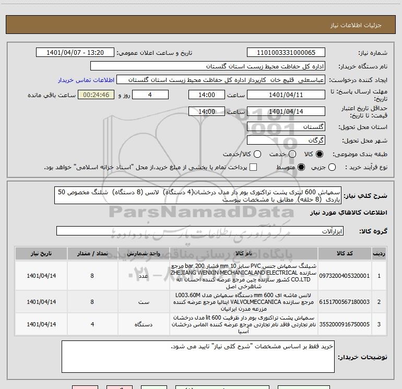Image resolution: width=402 pixels, height=389 pixels.
Task: Click the need number field 1101003331000065
Action: 286,53
